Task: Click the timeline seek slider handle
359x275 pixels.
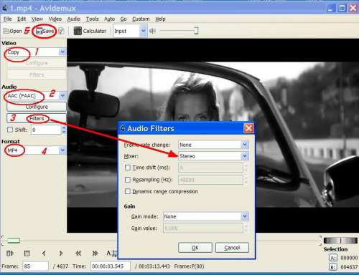Action: tap(14, 241)
